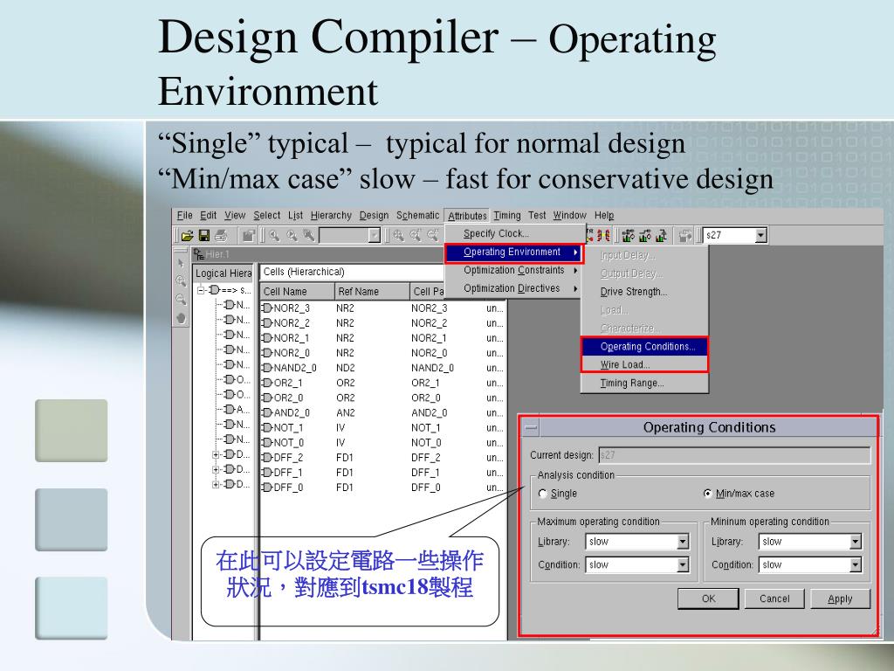
Task: Click the gate icon of the AND2_0 cell
Action: [x=267, y=412]
